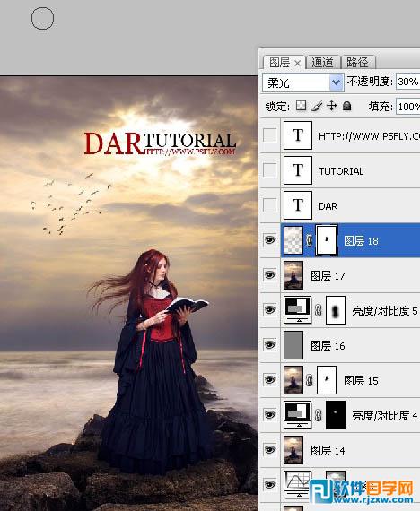Screen dimensions: 420x511
Task: Hide 图层 16 with eye icon
Action: [x=269, y=345]
